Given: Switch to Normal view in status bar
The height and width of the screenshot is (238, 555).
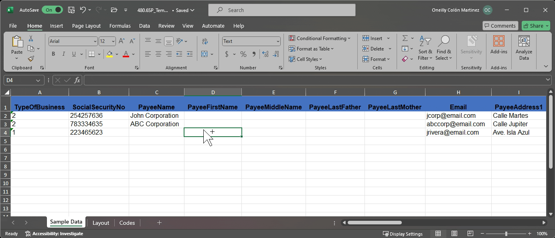Looking at the screenshot, I should pyautogui.click(x=438, y=234).
